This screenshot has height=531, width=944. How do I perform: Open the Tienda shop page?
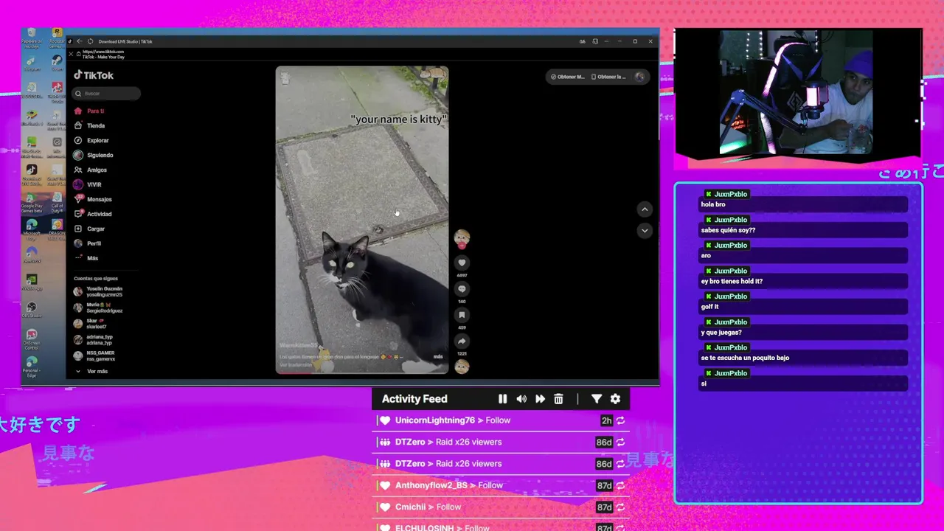(x=89, y=125)
